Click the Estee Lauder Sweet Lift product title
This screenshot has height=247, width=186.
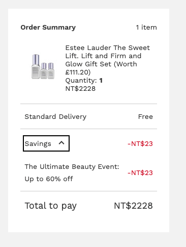coord(108,60)
